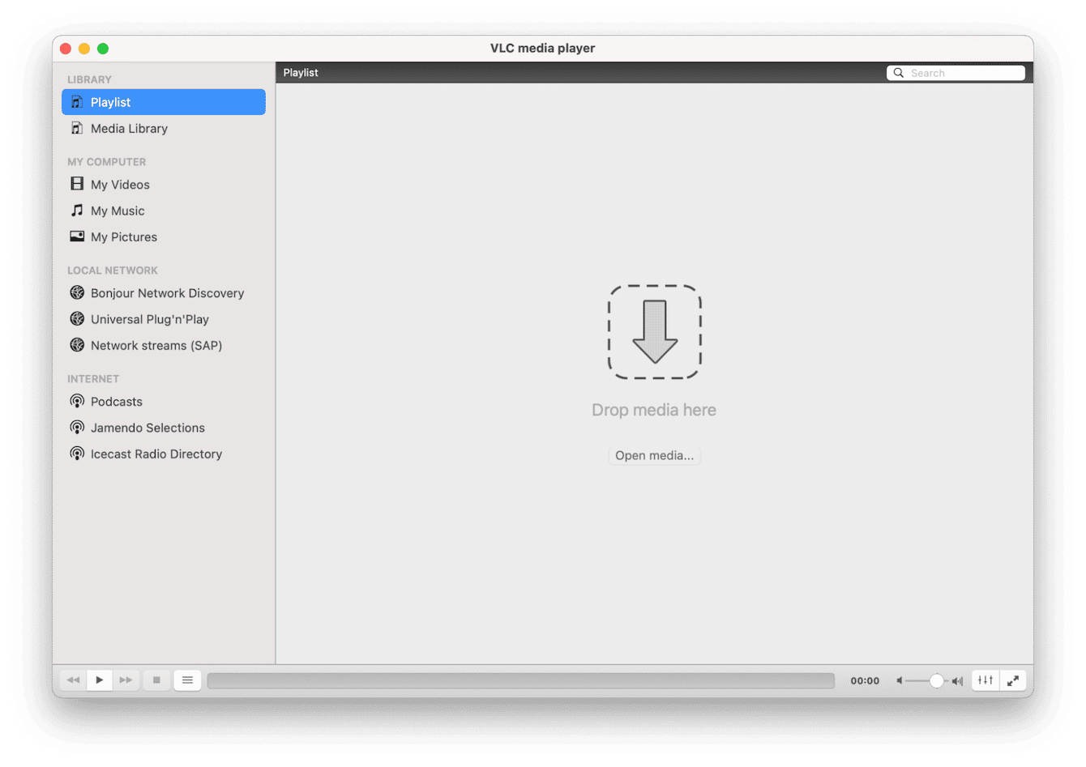Browse Jamendo Selections under Internet
Viewport: 1086px width, 767px height.
(148, 428)
